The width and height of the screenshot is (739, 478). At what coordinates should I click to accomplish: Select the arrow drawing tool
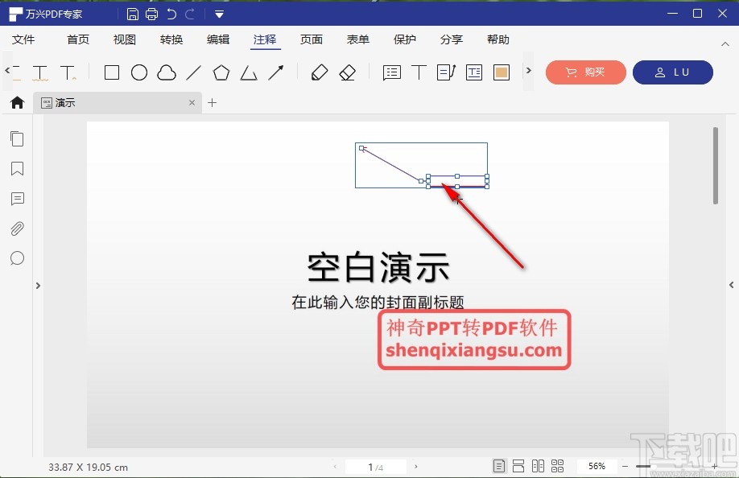276,72
